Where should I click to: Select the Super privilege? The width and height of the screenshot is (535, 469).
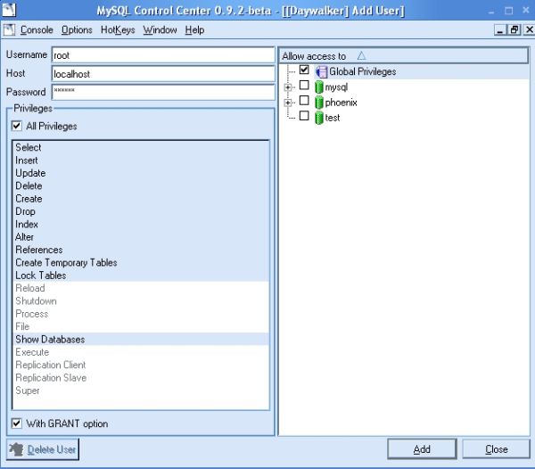click(x=141, y=391)
